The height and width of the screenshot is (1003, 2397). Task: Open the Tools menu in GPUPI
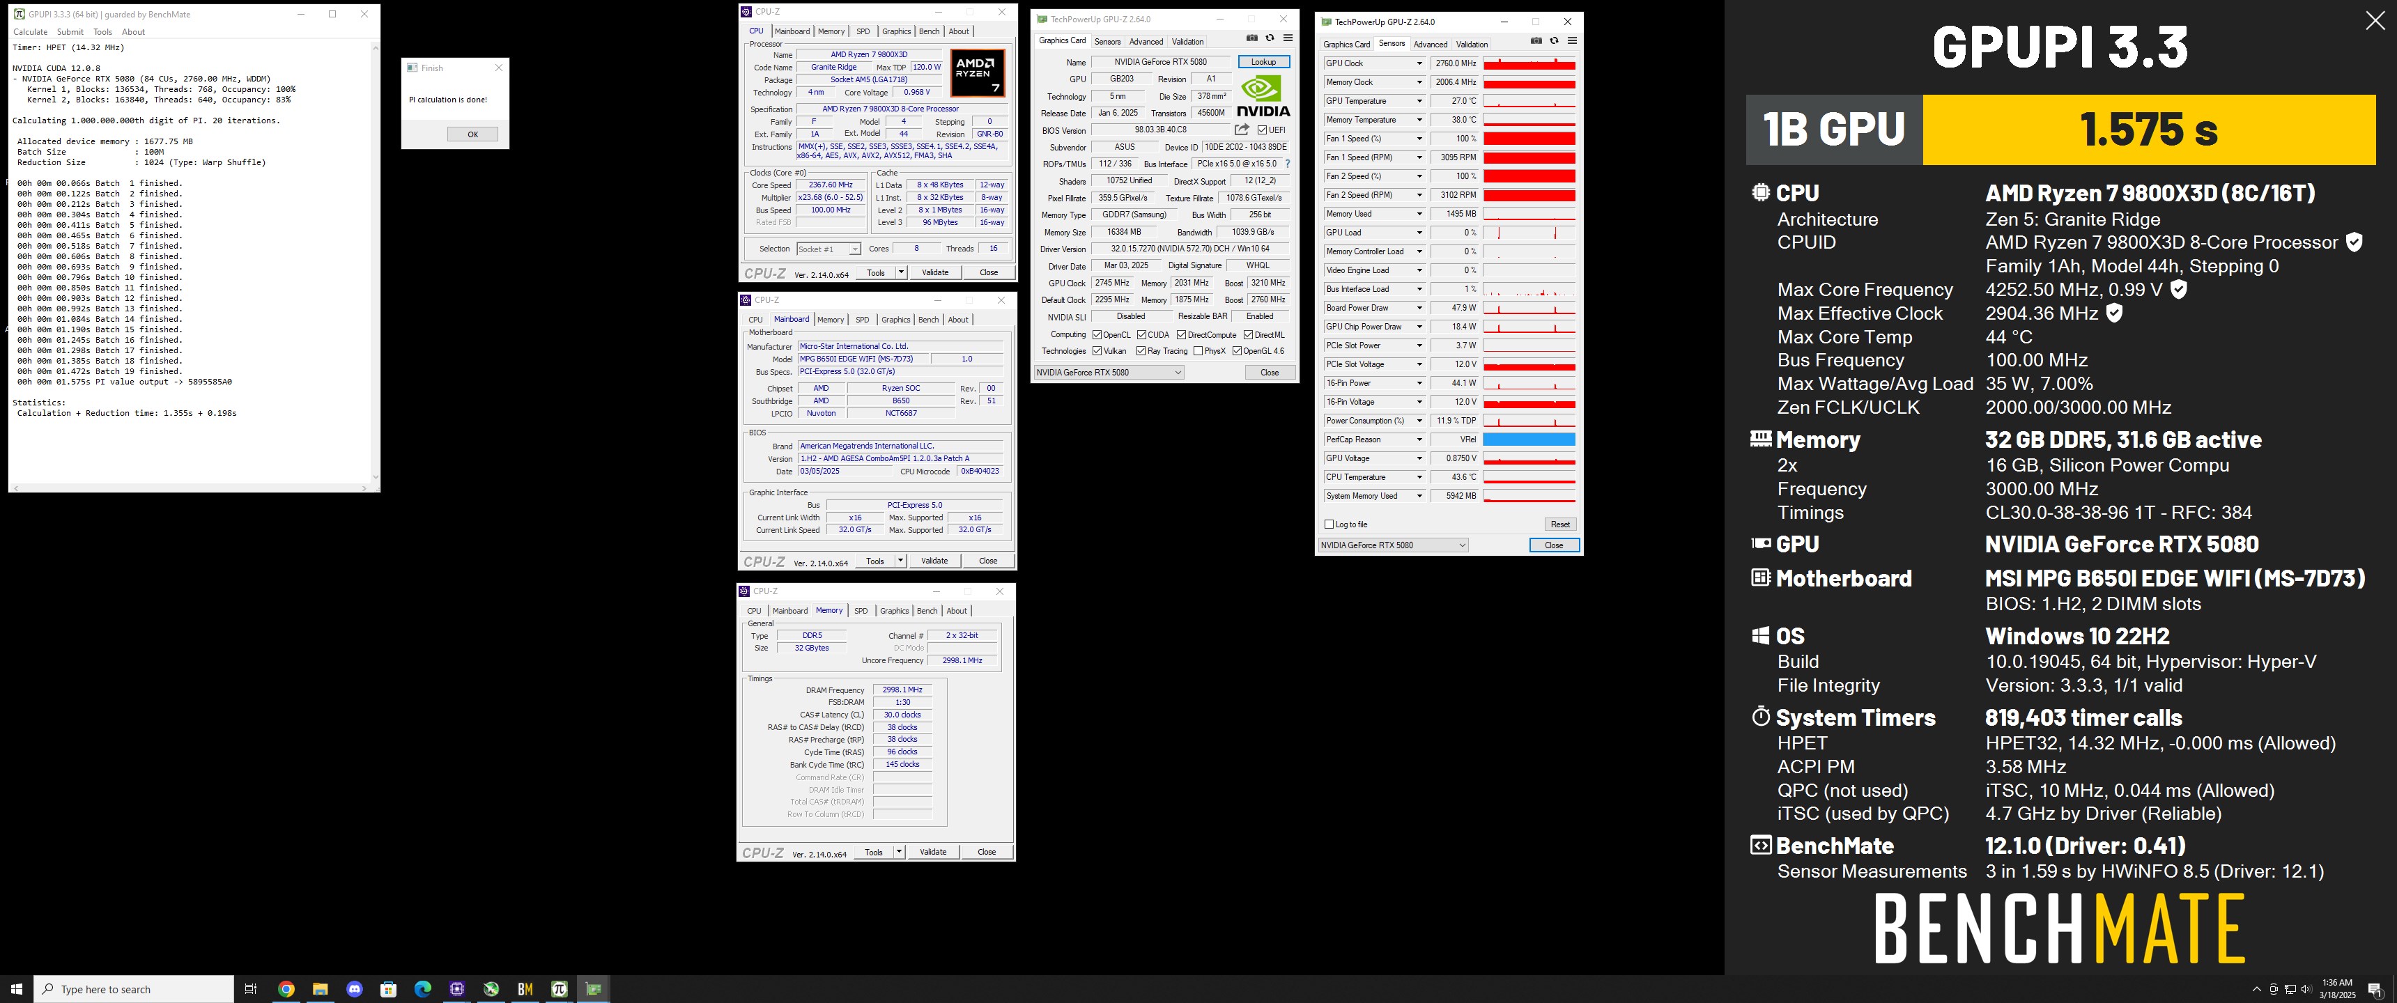tap(102, 31)
